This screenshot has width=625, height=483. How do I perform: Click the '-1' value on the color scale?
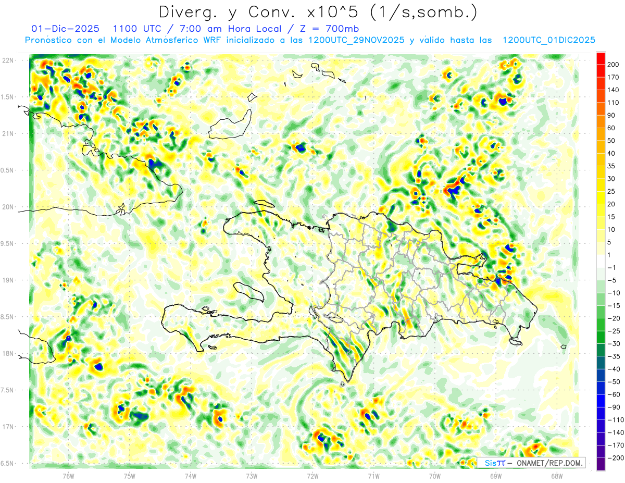[x=611, y=267]
